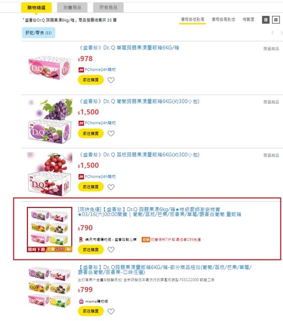Image resolution: width=283 pixels, height=321 pixels.
Task: Favorite the grape jelly item with heart
Action: [x=111, y=133]
